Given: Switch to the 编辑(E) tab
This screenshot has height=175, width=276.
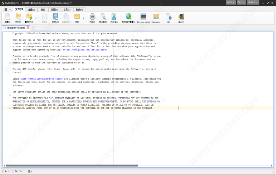Looking at the screenshot, I should (x=31, y=10).
